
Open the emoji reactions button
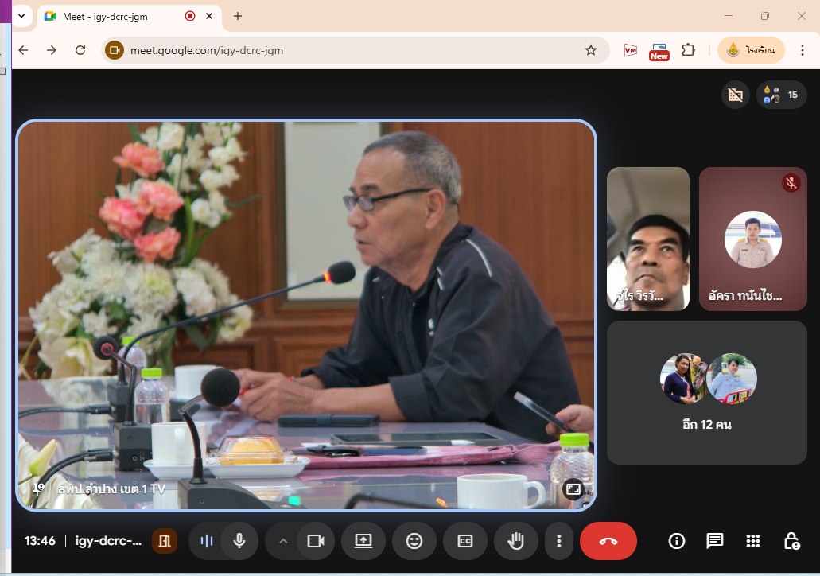pos(414,541)
